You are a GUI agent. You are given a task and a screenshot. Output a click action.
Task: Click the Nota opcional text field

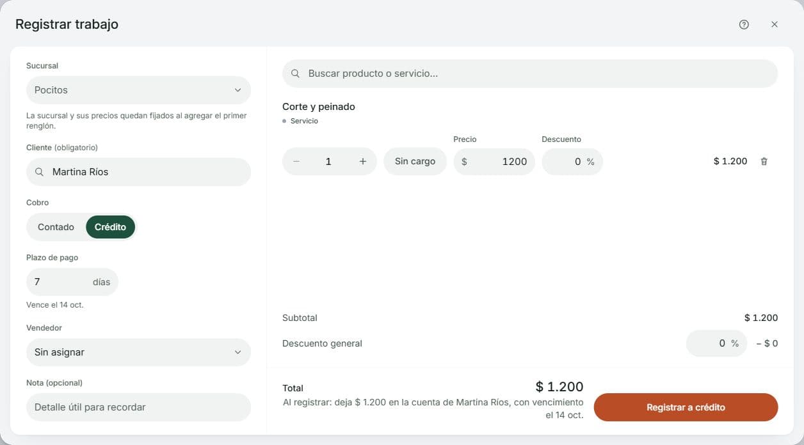click(138, 407)
